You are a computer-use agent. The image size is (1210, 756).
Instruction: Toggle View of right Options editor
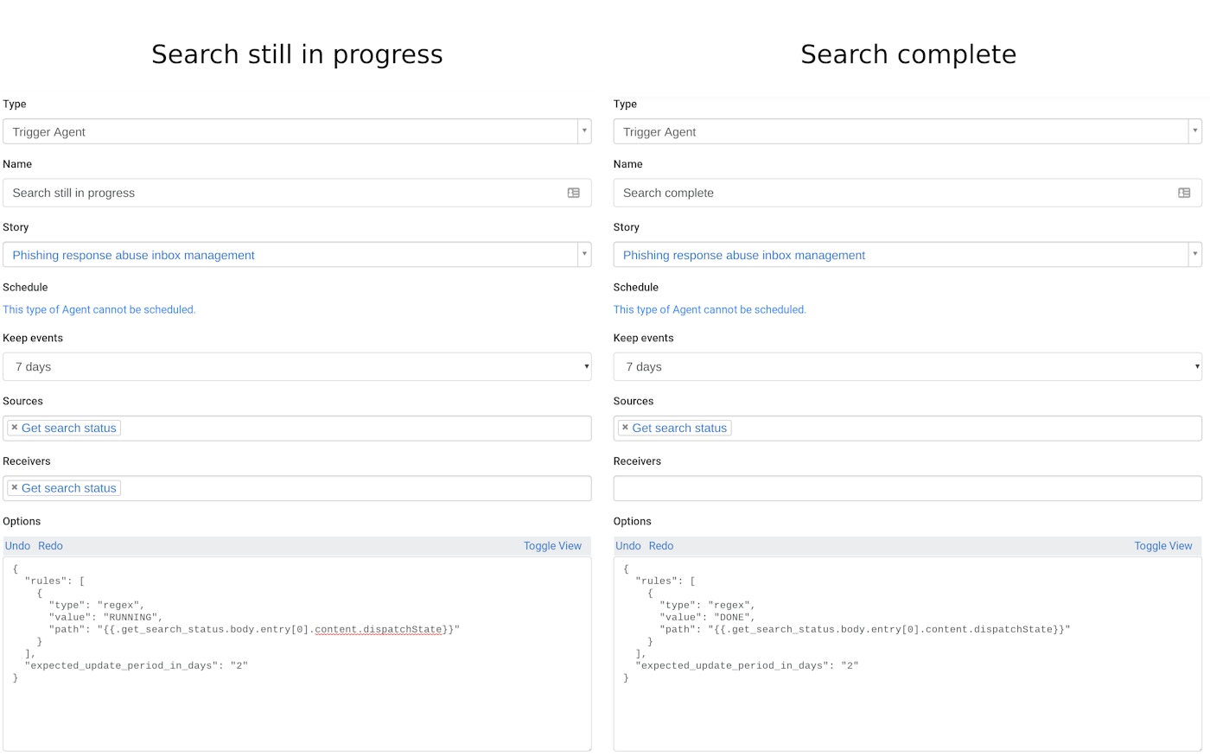click(1162, 546)
